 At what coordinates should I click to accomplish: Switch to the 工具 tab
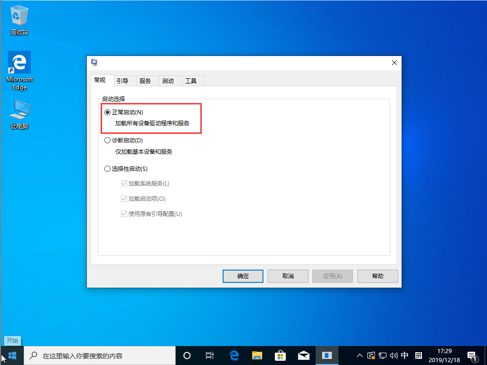pos(192,80)
